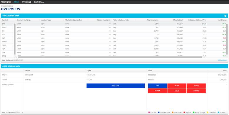The image size is (229, 115).
Task: Click the TOP AUCTION DATA panel title
Action: [x=11, y=16]
